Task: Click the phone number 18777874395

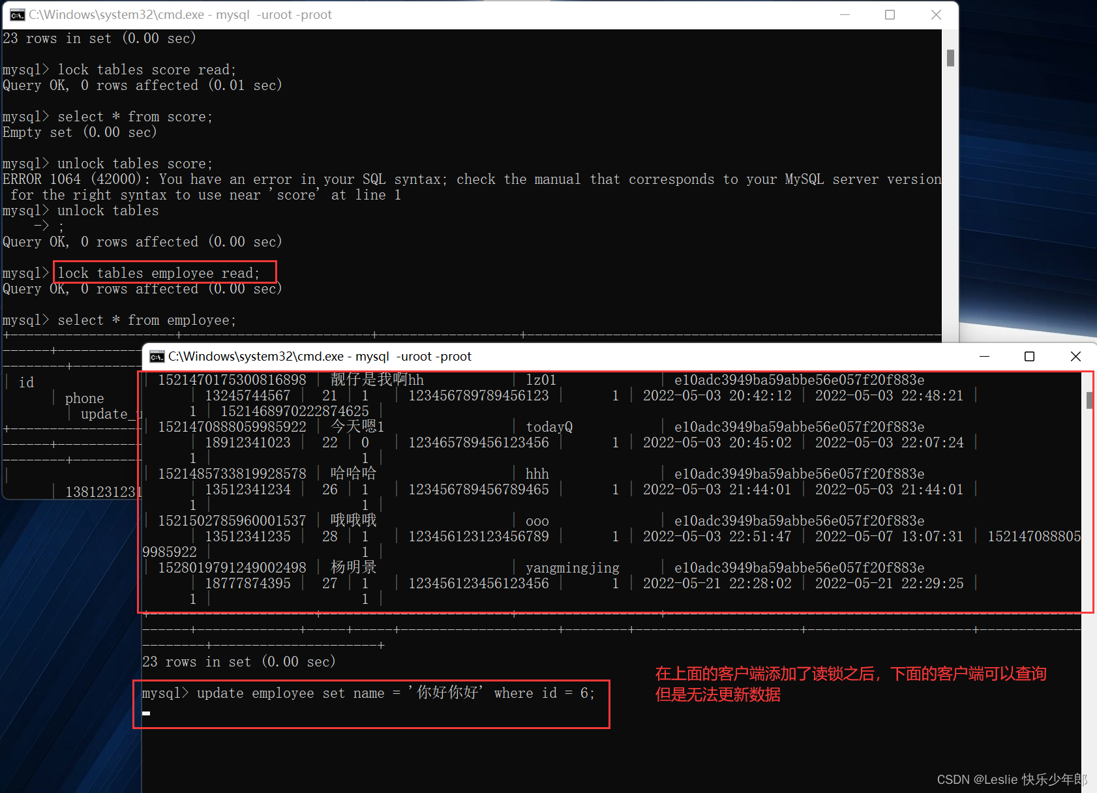Action: point(248,584)
